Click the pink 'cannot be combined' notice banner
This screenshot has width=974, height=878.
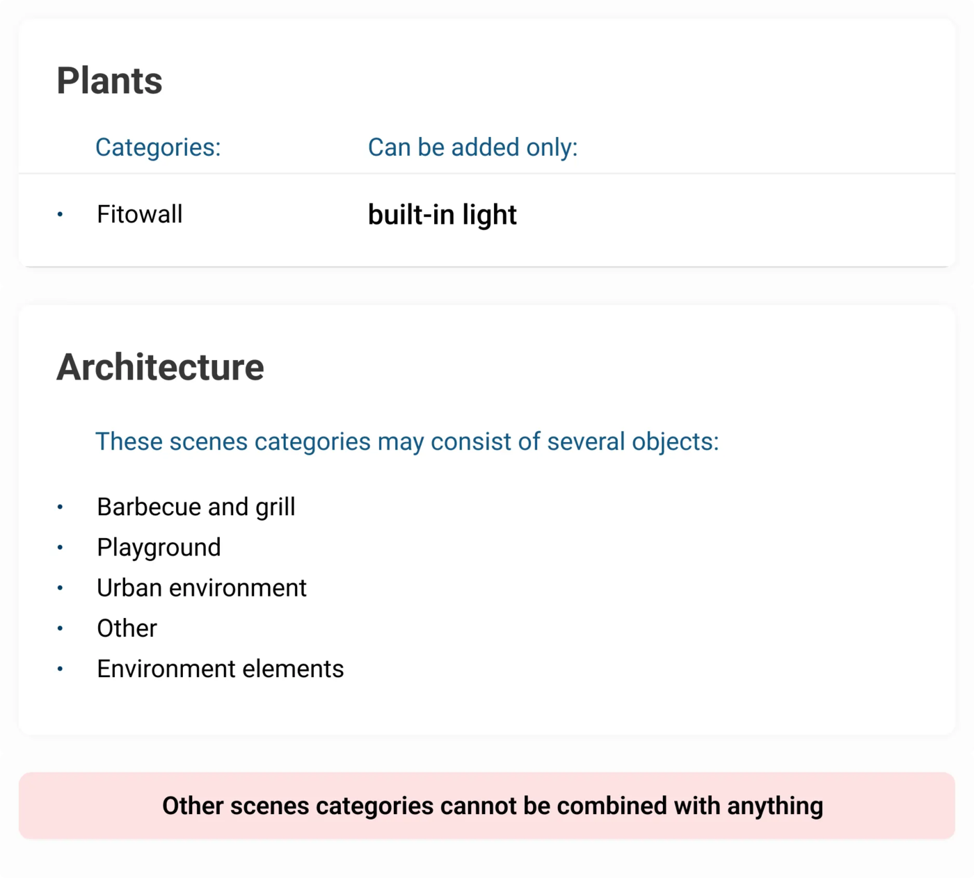[486, 806]
